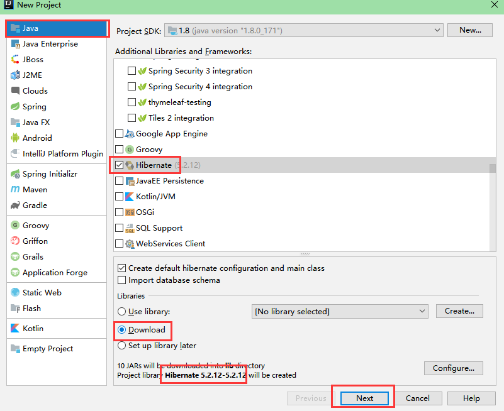Click the J2ME project icon

coord(15,75)
